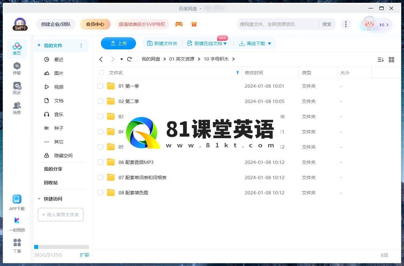This screenshot has height=266, width=404.
Task: Expand the chevron after 我的网盘
Action: tap(165, 59)
